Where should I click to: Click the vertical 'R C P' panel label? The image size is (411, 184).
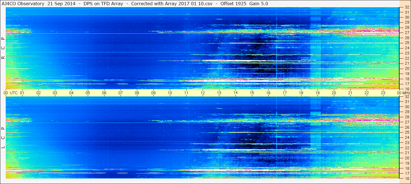tap(3, 48)
